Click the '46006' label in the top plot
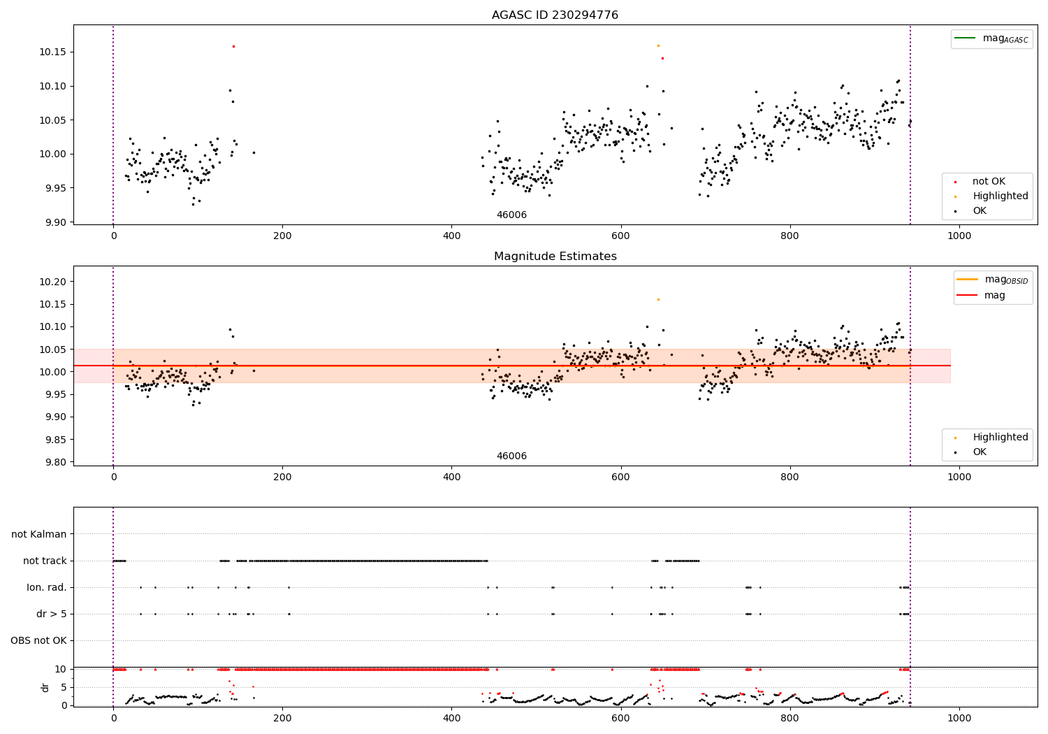The width and height of the screenshot is (1048, 734). [511, 215]
